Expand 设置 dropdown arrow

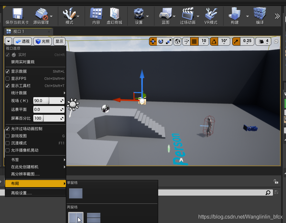coord(147,16)
